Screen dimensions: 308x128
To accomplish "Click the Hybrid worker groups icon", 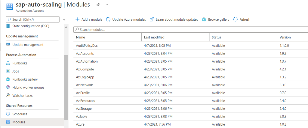I will [x=8, y=87].
